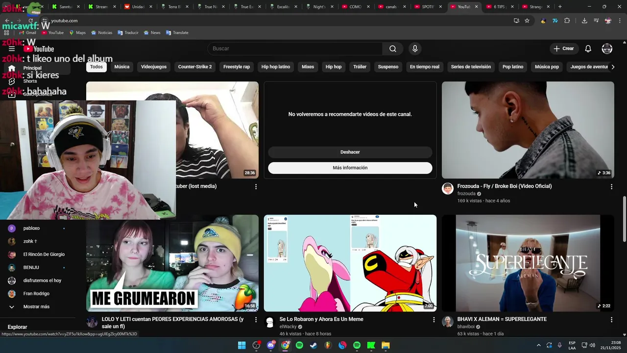Open options for LOLO Y LETI video
The height and width of the screenshot is (353, 627).
pyautogui.click(x=256, y=320)
